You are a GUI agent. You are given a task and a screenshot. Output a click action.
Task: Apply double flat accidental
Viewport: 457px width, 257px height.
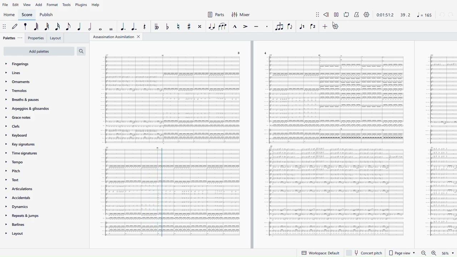(156, 27)
